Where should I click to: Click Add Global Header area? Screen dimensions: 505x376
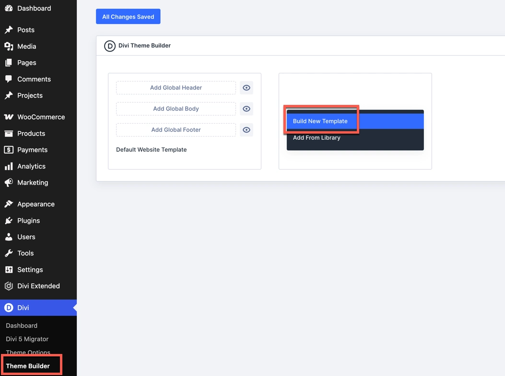(176, 88)
